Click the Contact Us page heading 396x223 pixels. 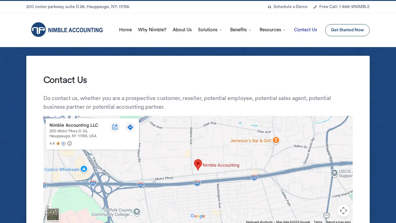point(65,80)
